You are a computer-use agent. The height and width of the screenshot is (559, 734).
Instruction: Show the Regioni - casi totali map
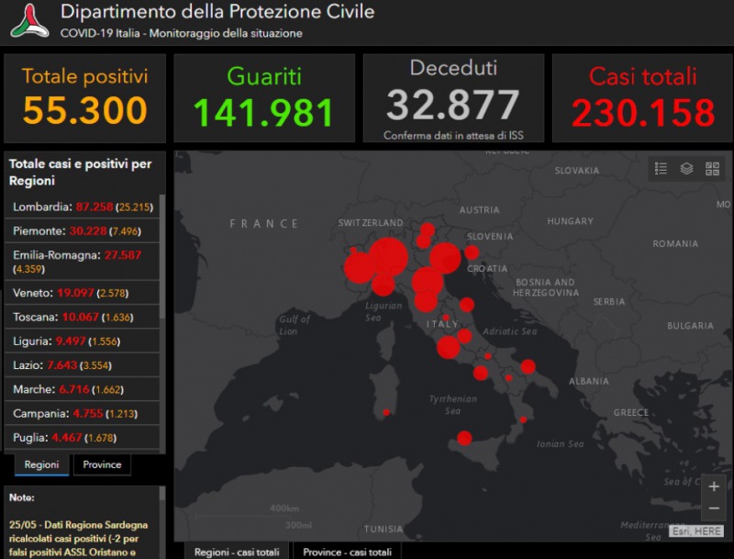pos(237,552)
